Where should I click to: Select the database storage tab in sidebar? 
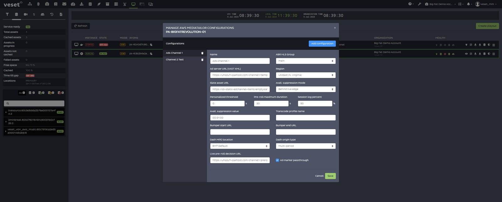[x=16, y=14]
